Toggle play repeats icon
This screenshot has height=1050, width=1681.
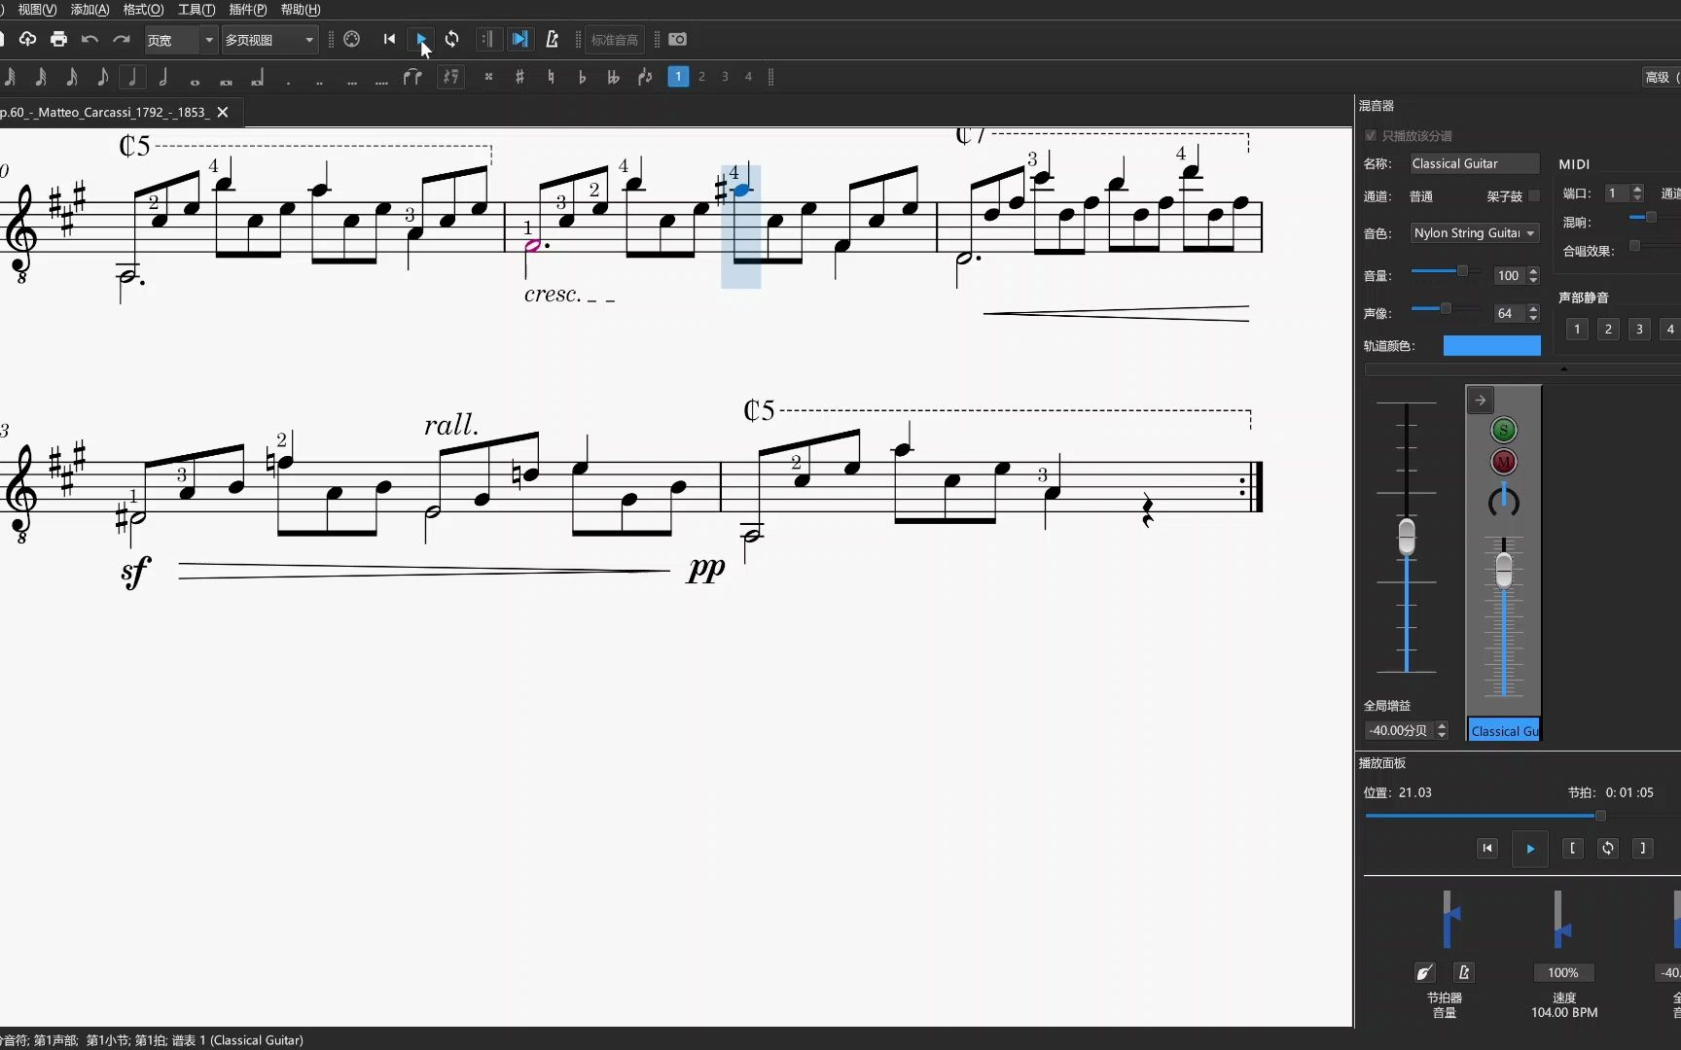(x=487, y=39)
